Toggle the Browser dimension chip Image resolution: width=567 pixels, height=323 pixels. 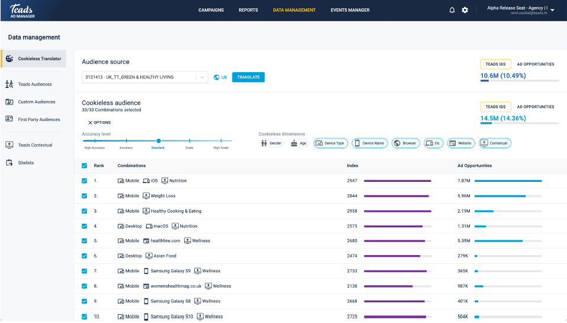click(x=406, y=143)
